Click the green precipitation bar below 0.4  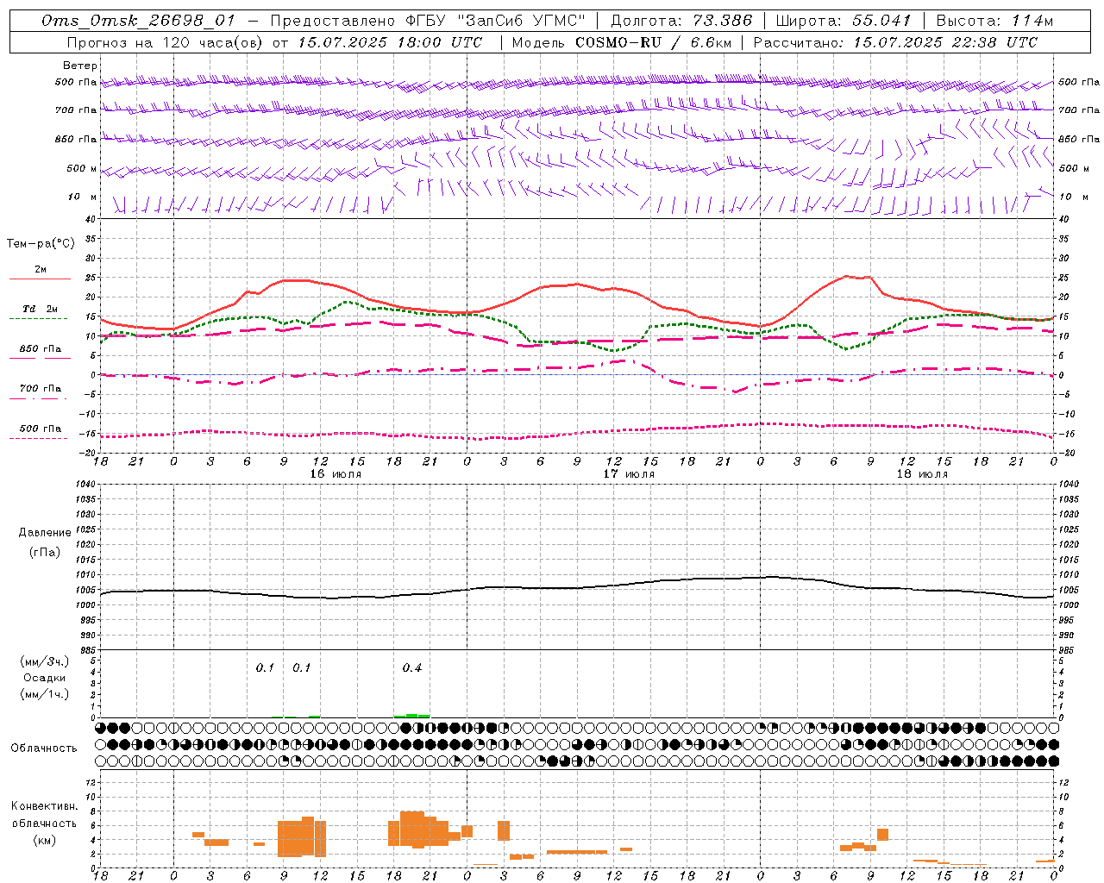[x=411, y=716]
